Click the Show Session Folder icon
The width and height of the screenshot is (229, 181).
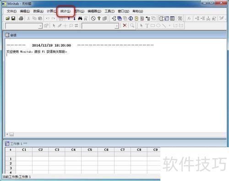(x=114, y=18)
